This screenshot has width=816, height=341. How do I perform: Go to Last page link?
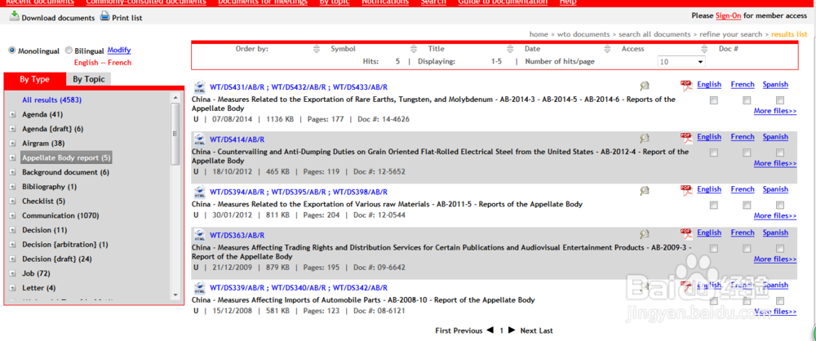(546, 330)
